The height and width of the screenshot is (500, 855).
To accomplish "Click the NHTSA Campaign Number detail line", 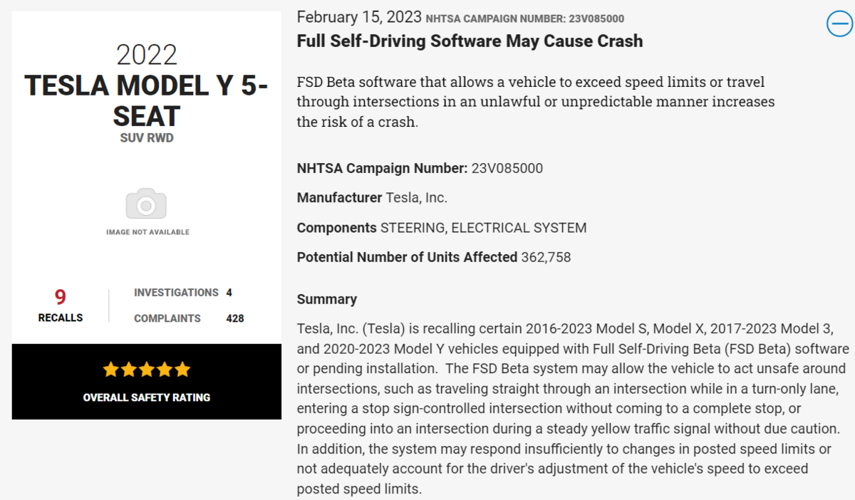I will pyautogui.click(x=420, y=169).
